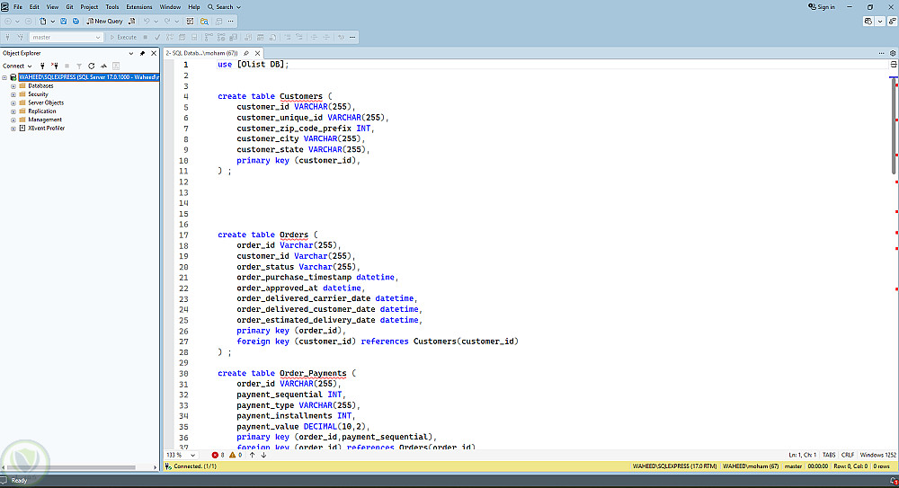Click Display Estimated Execution Plan icon
Viewport: 899px width, 488px height.
169,37
